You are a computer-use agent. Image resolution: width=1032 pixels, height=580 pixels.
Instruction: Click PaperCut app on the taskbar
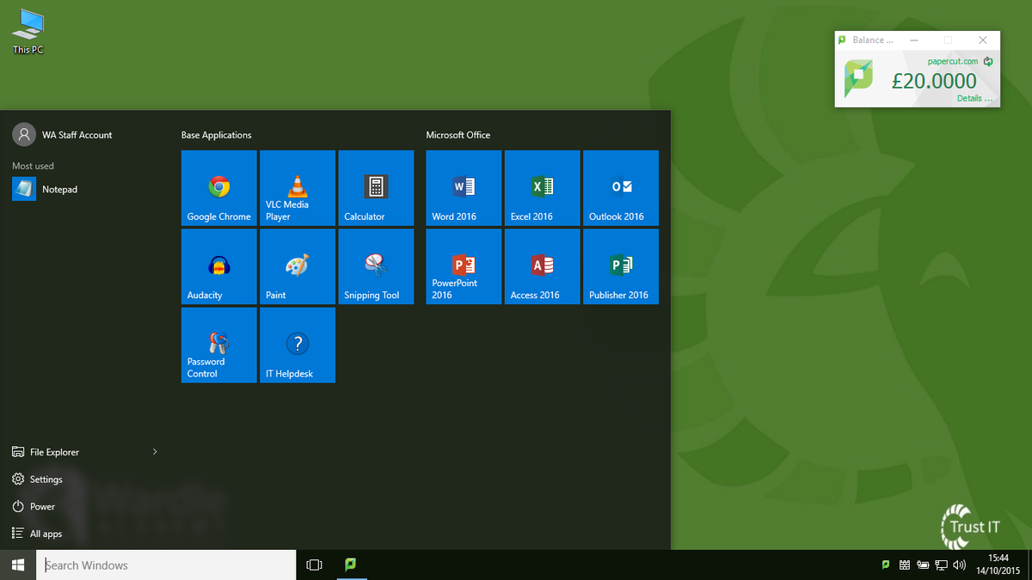point(351,565)
